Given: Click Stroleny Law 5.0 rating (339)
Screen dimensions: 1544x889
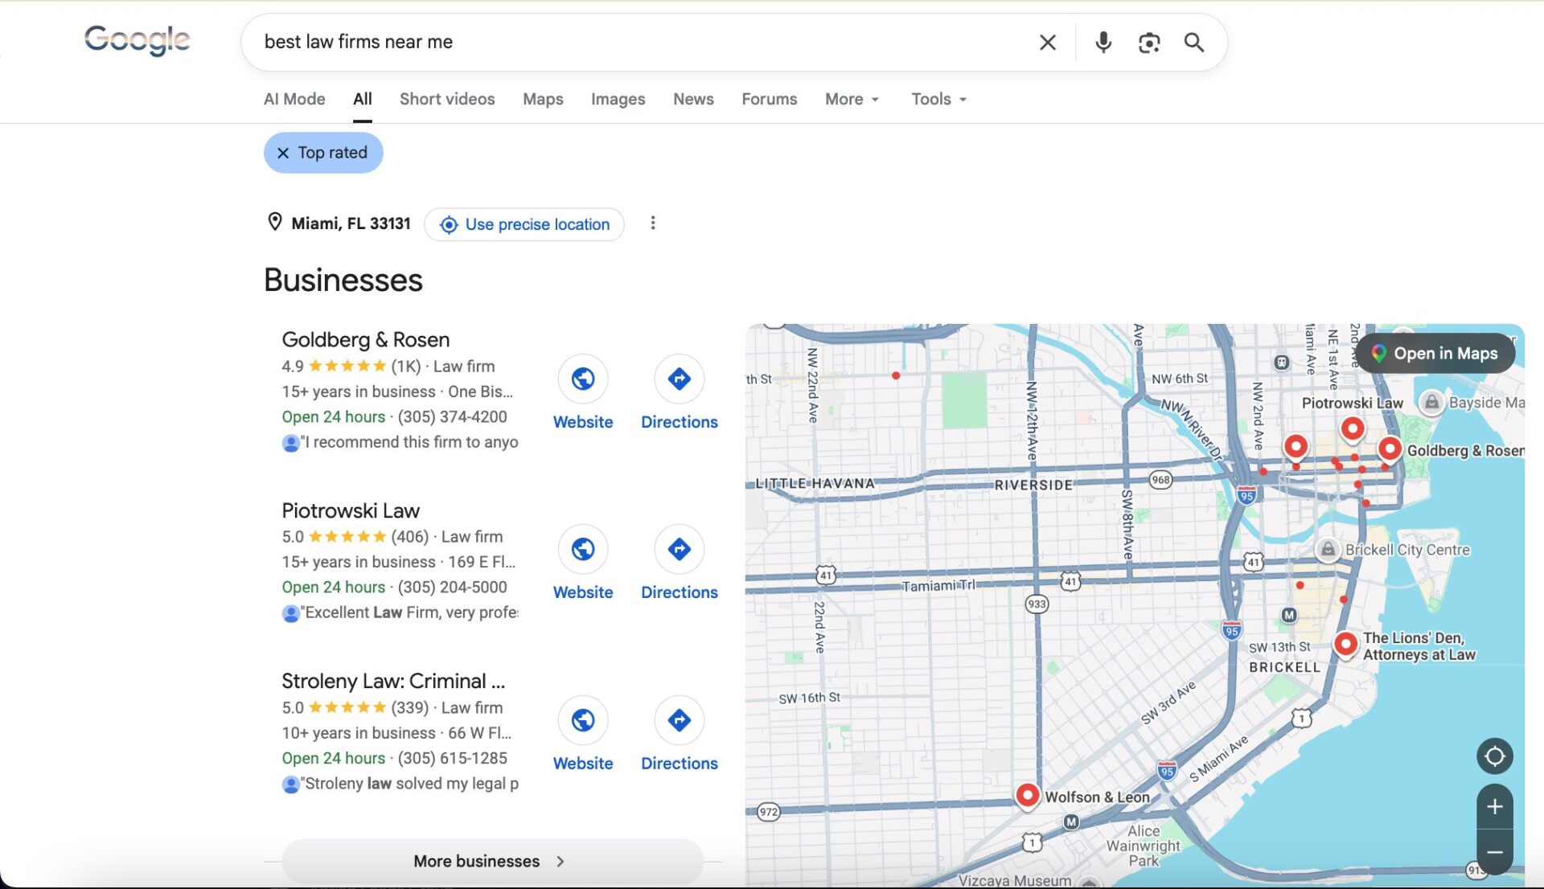Looking at the screenshot, I should 355,708.
